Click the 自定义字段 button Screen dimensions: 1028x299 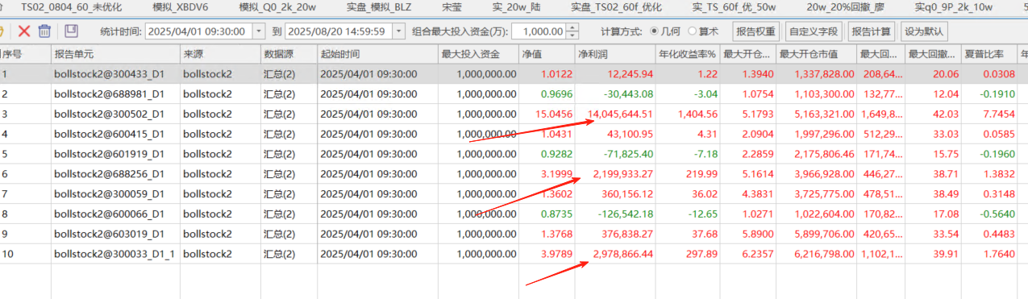[813, 31]
